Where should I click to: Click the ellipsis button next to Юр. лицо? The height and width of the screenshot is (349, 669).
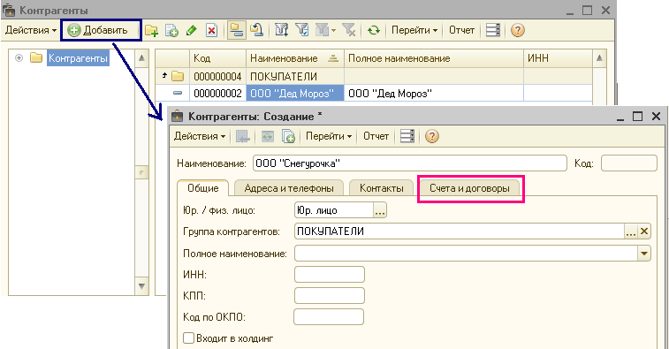[x=380, y=210]
